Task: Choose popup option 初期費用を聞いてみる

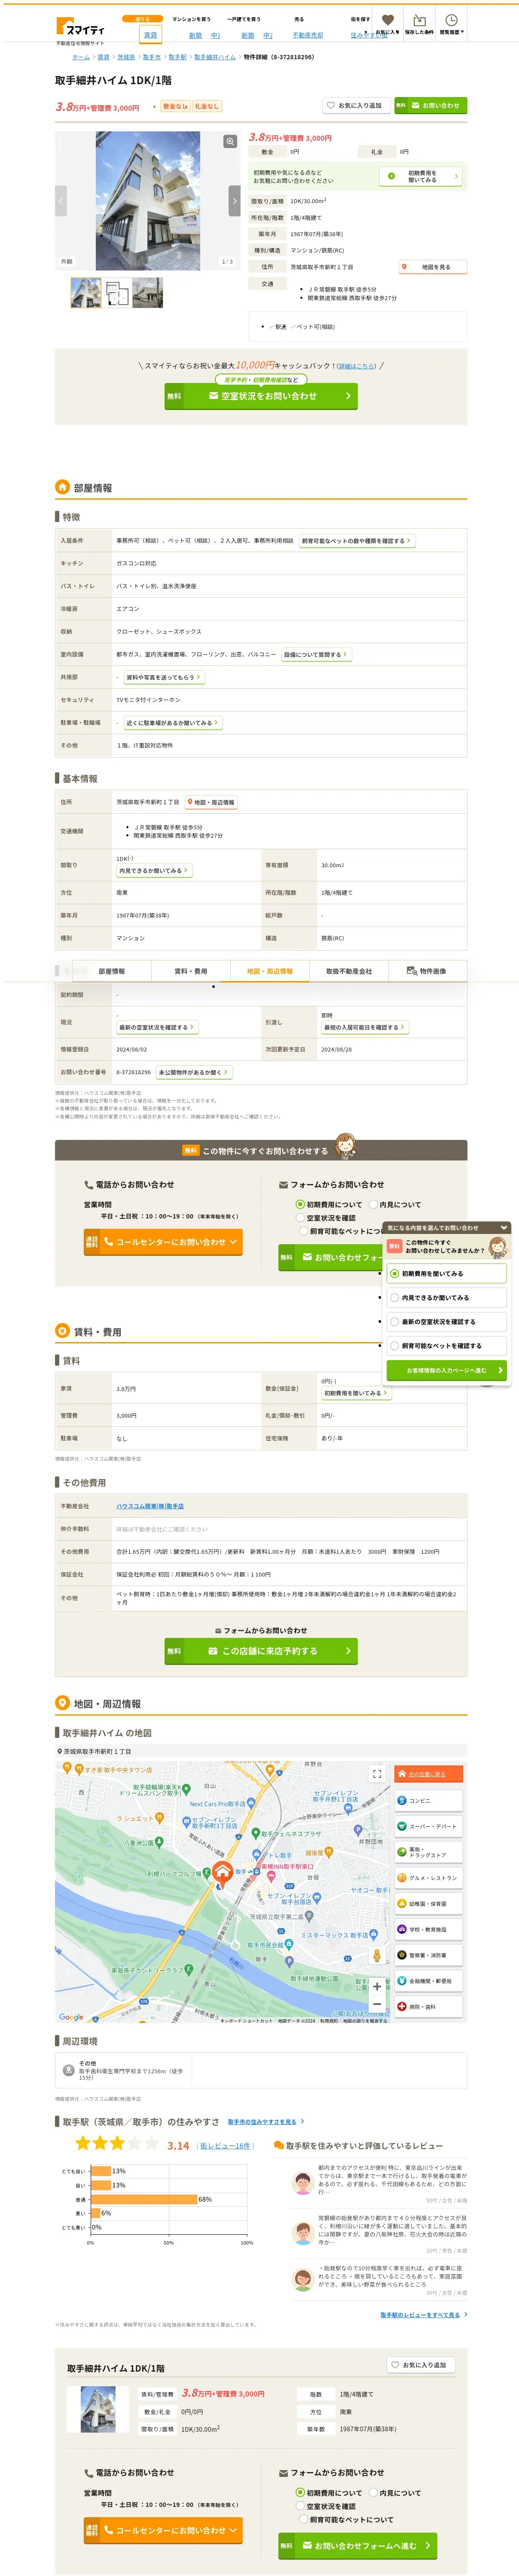Action: tap(446, 1274)
